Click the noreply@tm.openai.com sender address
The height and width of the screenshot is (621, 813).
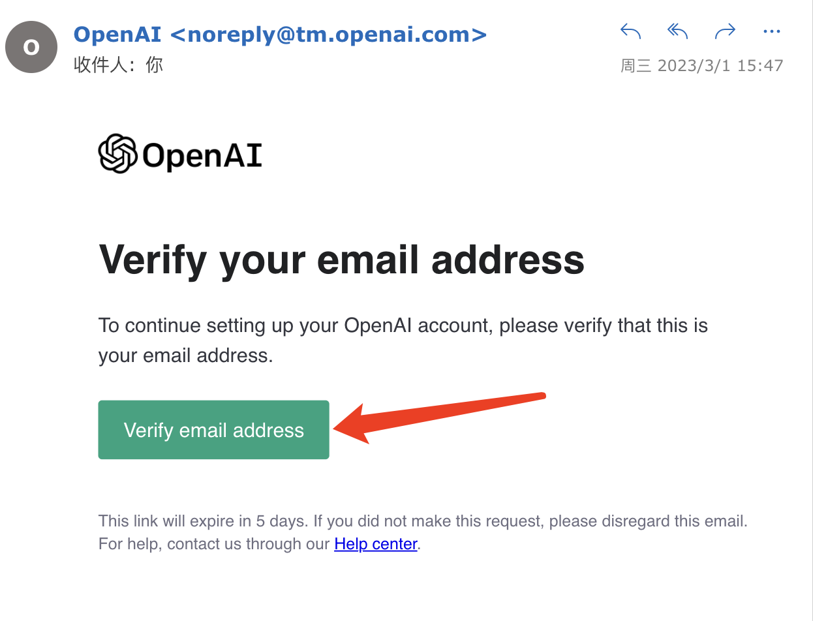[x=328, y=33]
